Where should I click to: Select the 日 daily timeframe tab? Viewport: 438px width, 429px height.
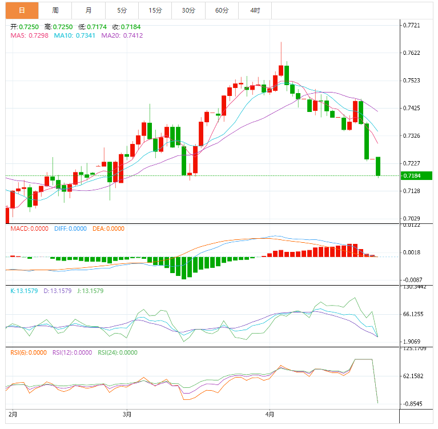coord(22,11)
